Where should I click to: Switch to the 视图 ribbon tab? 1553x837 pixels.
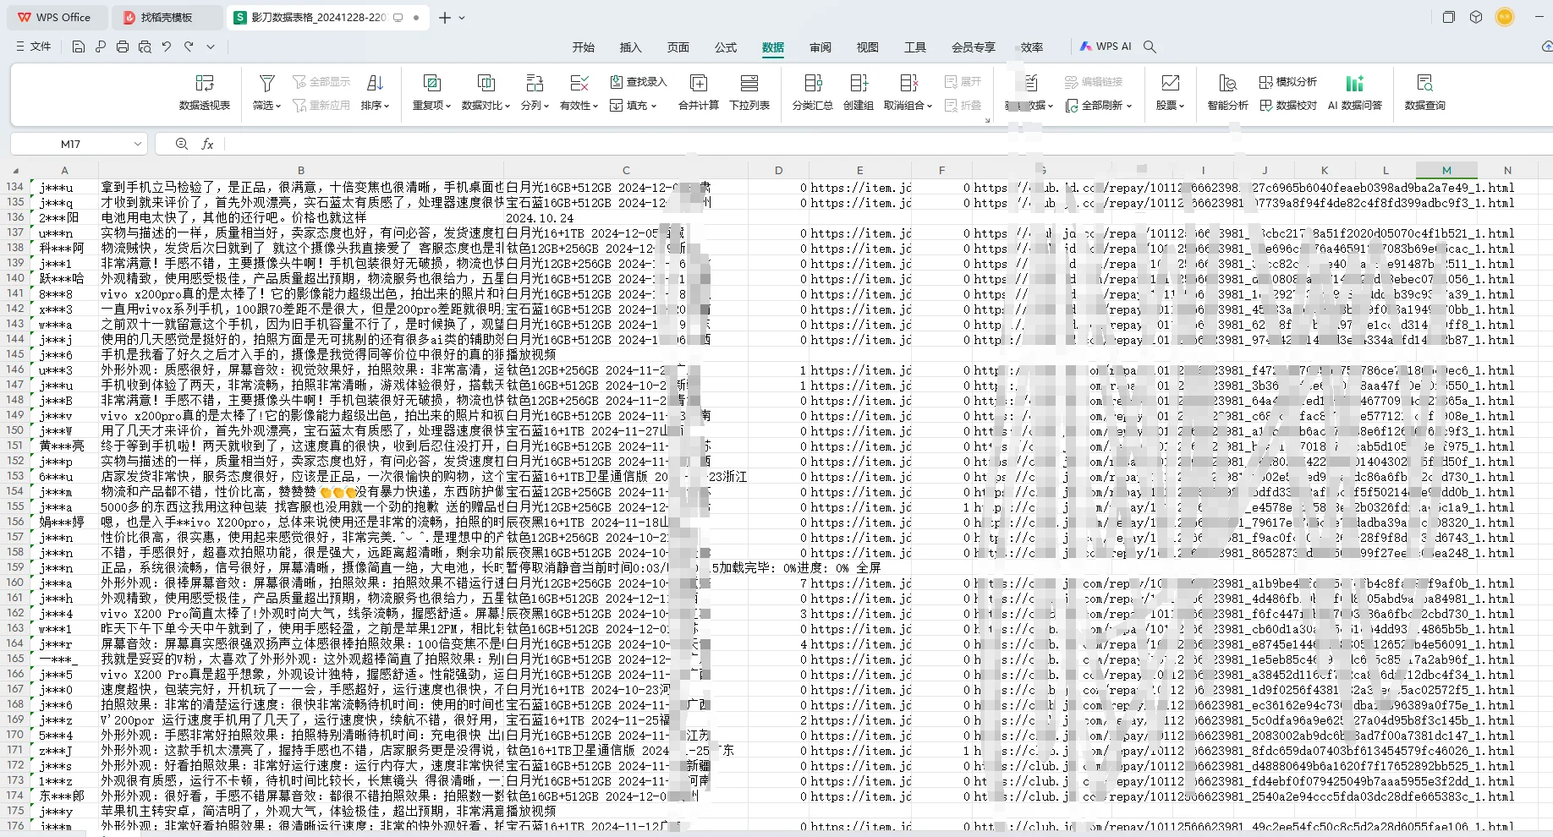click(x=868, y=47)
